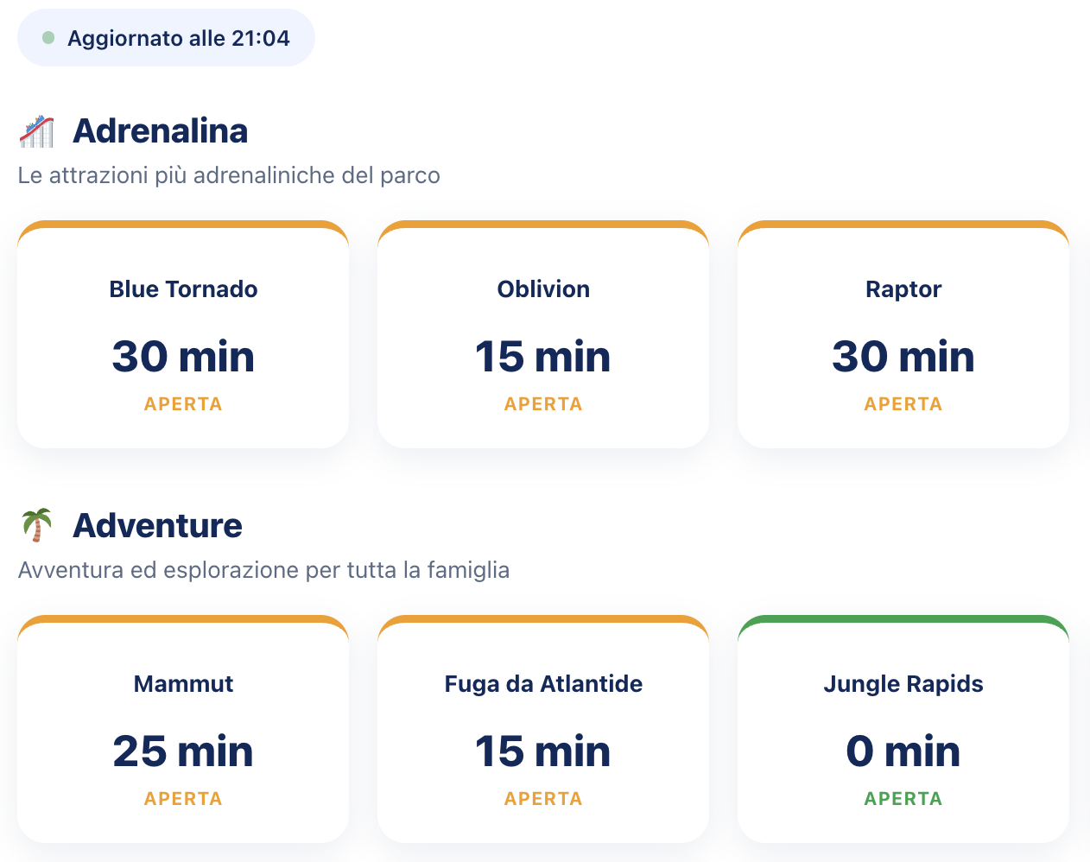Select the Raptor attraction card
This screenshot has height=862, width=1090.
tap(903, 334)
